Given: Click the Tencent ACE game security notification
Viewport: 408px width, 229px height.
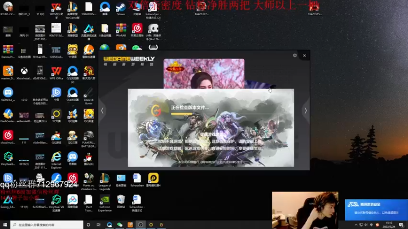Looking at the screenshot, I should pos(376,210).
